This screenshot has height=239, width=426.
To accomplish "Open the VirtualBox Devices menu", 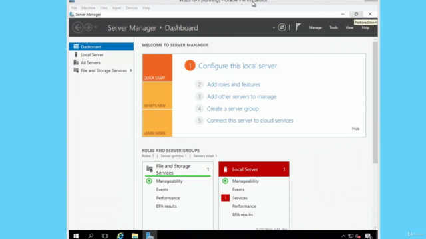I will pos(132,8).
